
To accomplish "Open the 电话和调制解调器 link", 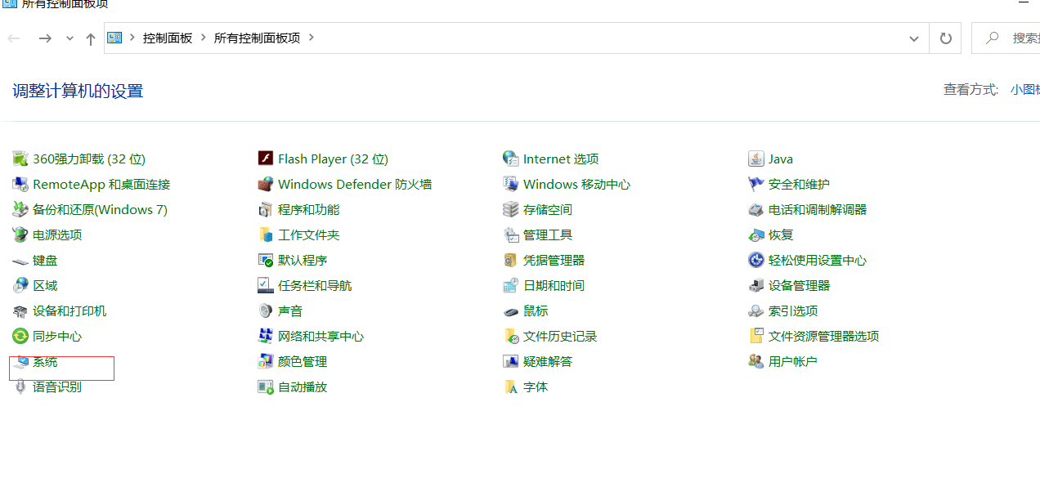I will tap(818, 209).
